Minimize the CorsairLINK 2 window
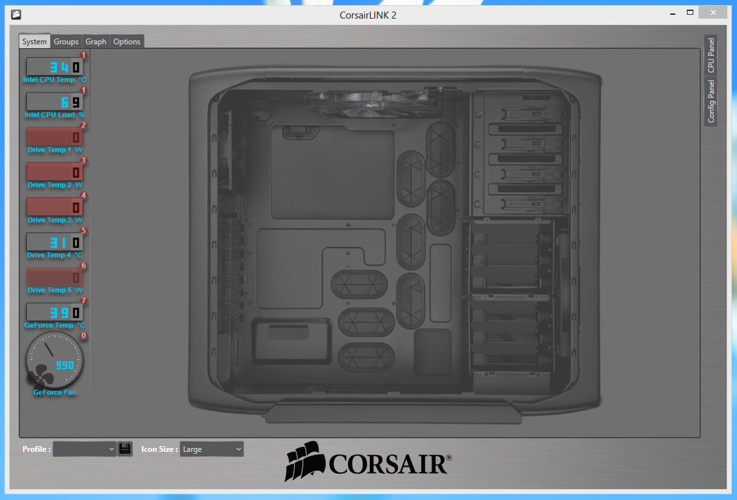Screen dimensions: 737x500 coord(673,14)
